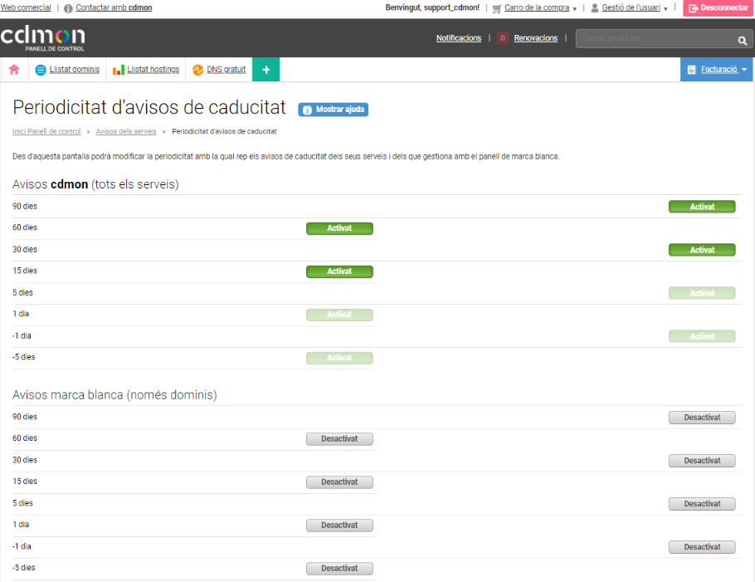Click the Avisos cdmon section heading
The height and width of the screenshot is (582, 755).
coord(95,184)
